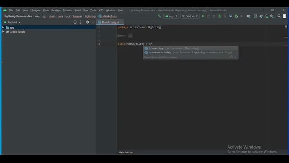The height and width of the screenshot is (163, 289).
Task: Open the Code menu
Action: (x=46, y=10)
